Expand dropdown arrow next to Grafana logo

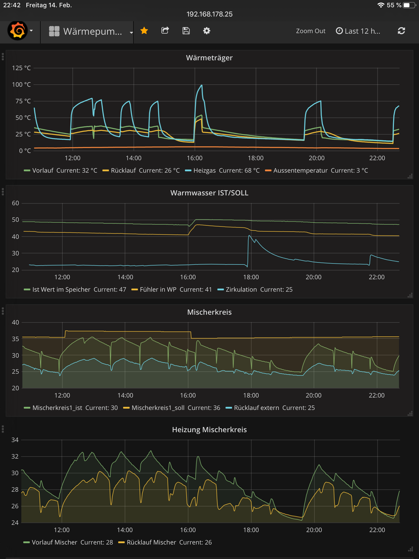point(31,31)
